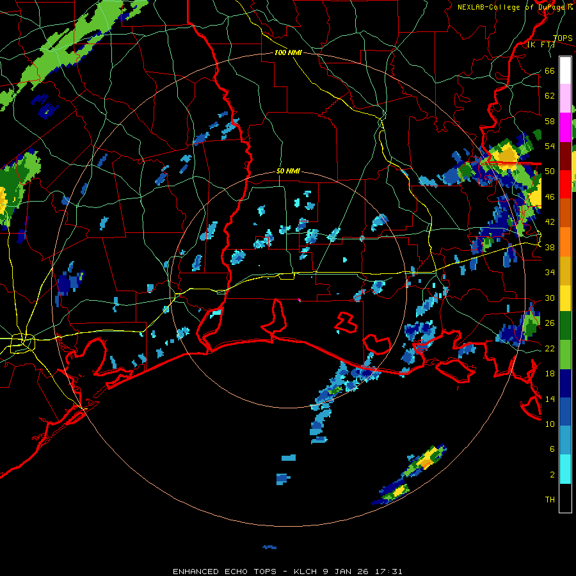Click the K FT units label

541,45
